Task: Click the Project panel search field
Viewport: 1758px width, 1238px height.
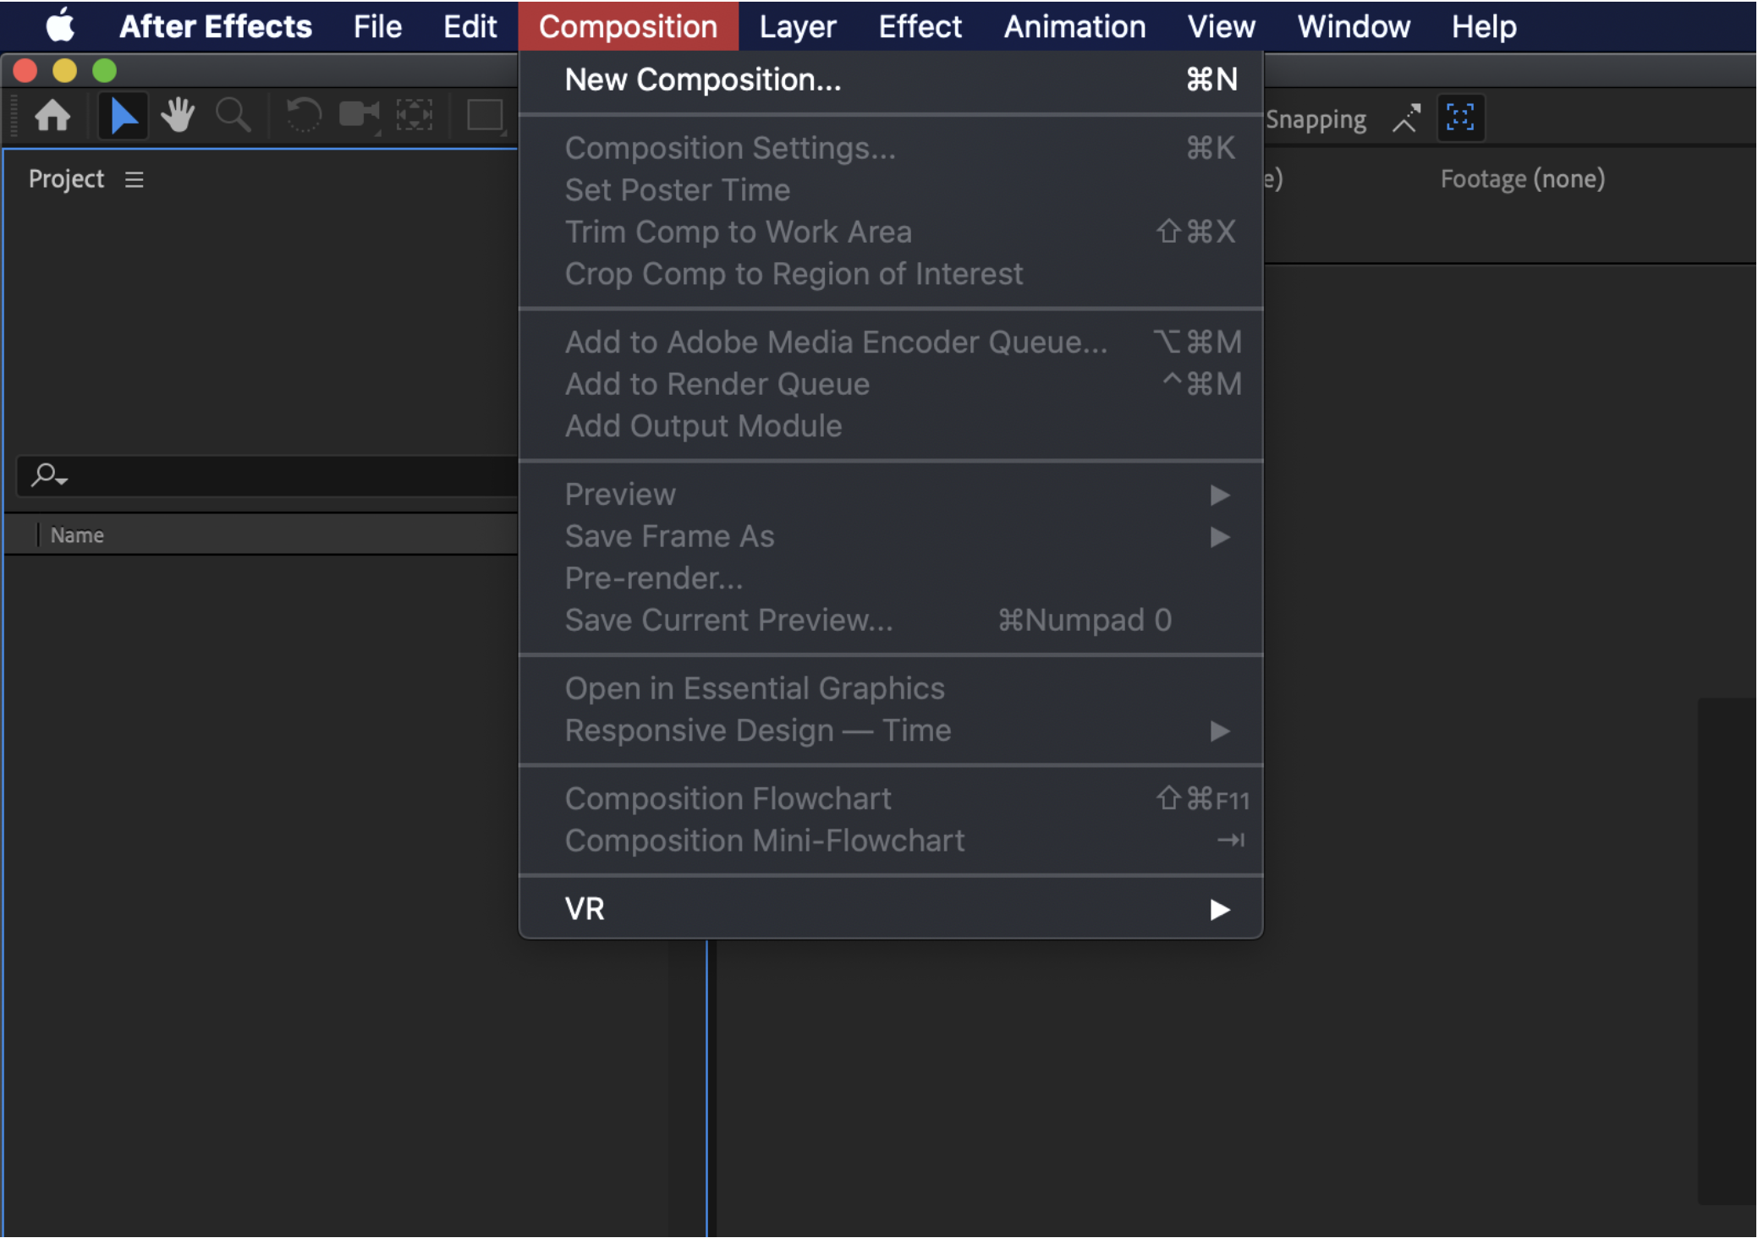Action: (267, 476)
